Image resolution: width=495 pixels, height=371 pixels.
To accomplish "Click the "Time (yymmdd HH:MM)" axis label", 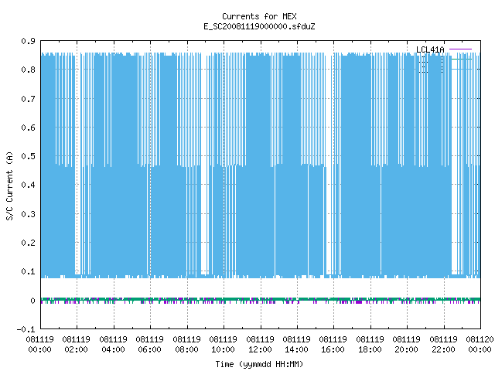I will (259, 364).
